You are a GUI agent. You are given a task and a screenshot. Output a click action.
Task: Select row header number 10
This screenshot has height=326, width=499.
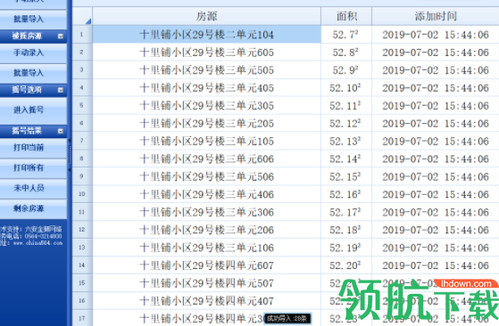point(82,194)
